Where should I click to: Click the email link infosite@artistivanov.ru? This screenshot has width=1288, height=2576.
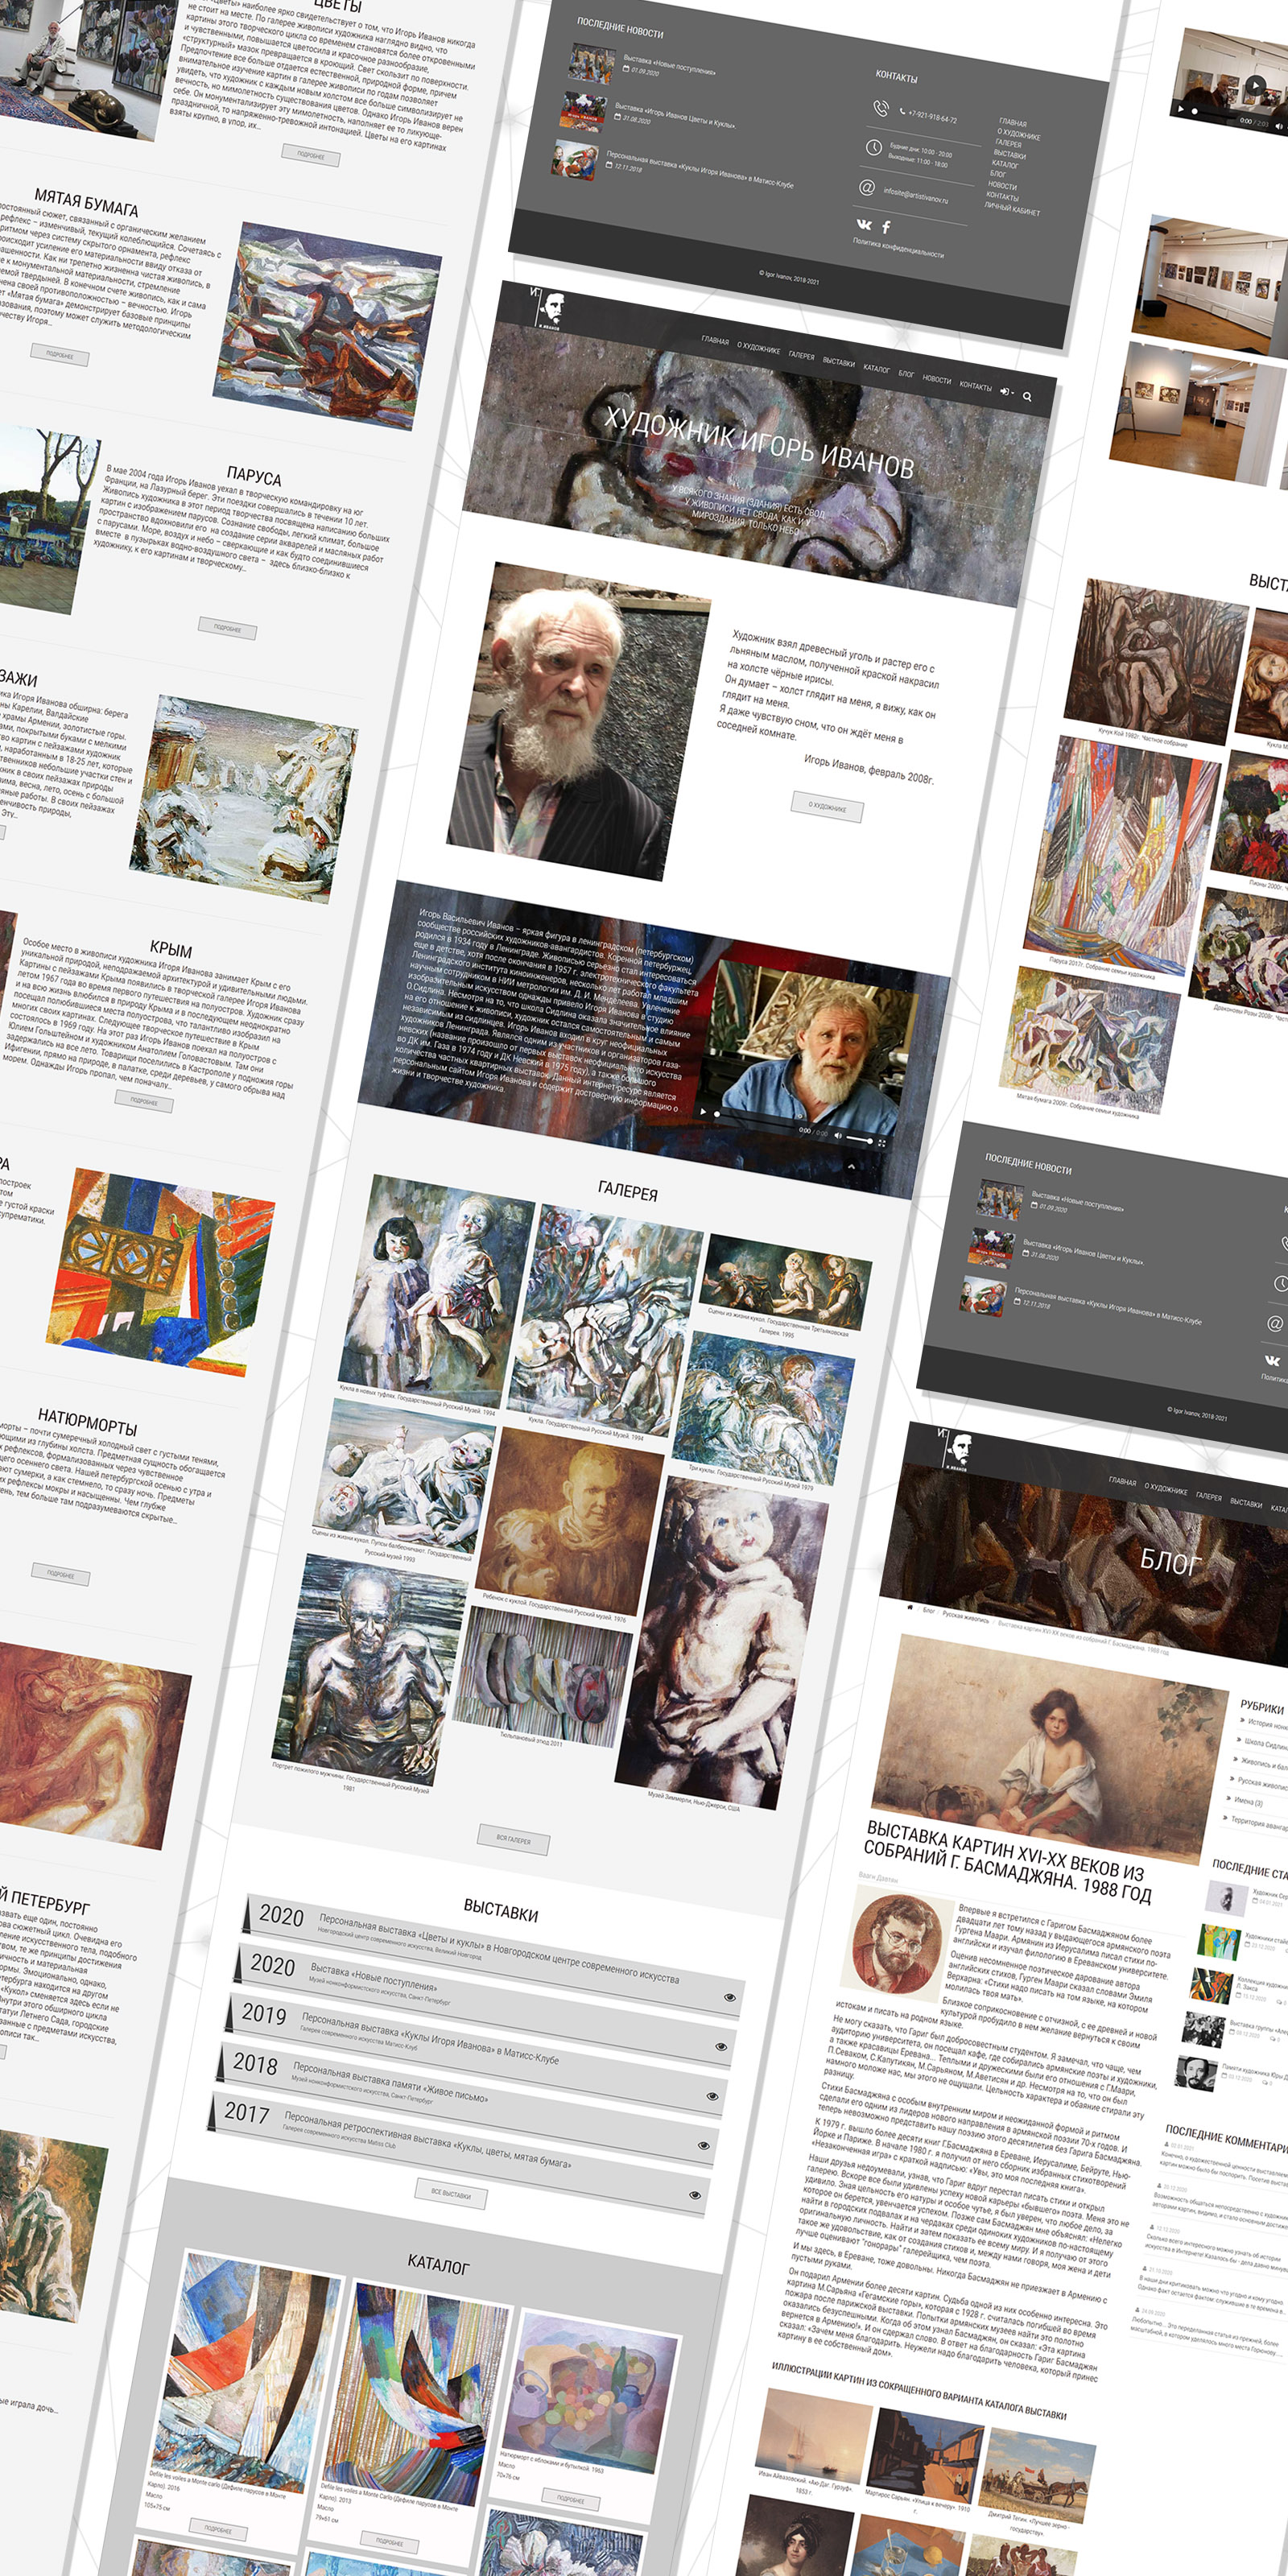[915, 195]
